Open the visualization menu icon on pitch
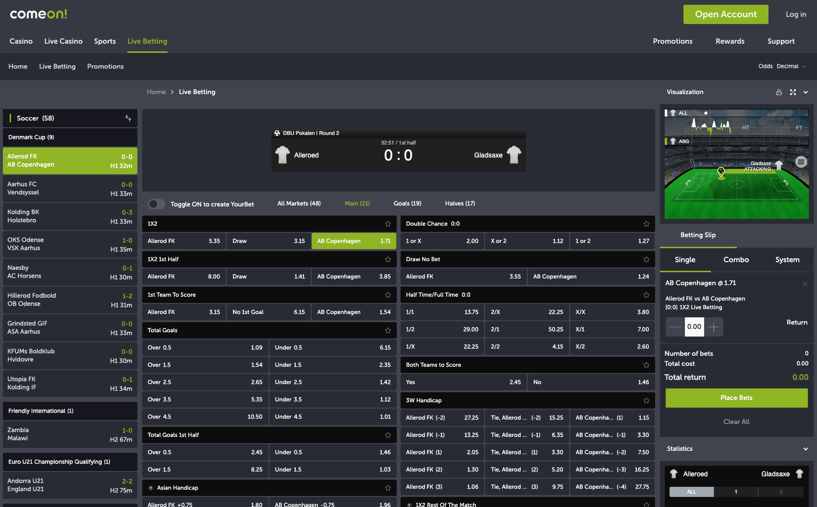Viewport: 817px width, 507px height. [801, 162]
